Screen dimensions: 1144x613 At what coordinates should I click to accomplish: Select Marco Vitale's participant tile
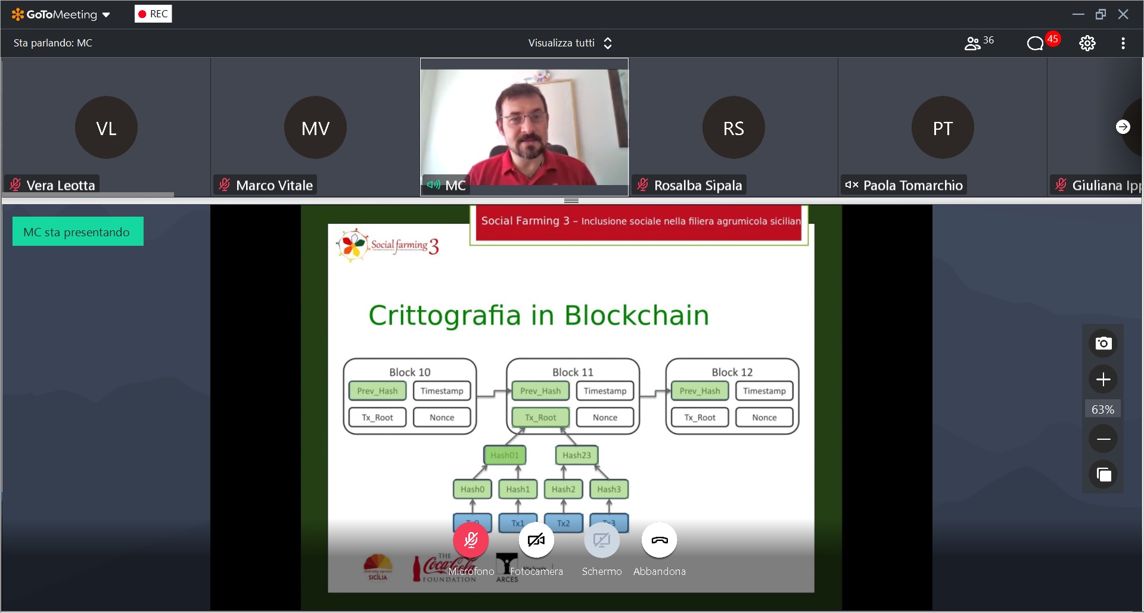pyautogui.click(x=315, y=127)
